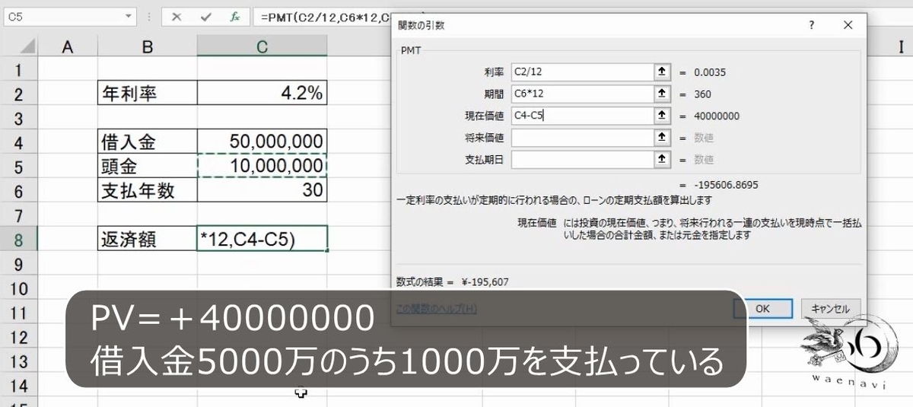
Task: Click cell C8 showing *12,C4-C5)
Action: click(x=262, y=240)
